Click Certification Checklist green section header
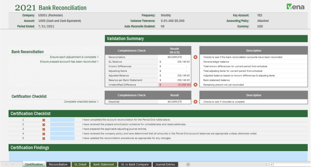 click(158, 113)
